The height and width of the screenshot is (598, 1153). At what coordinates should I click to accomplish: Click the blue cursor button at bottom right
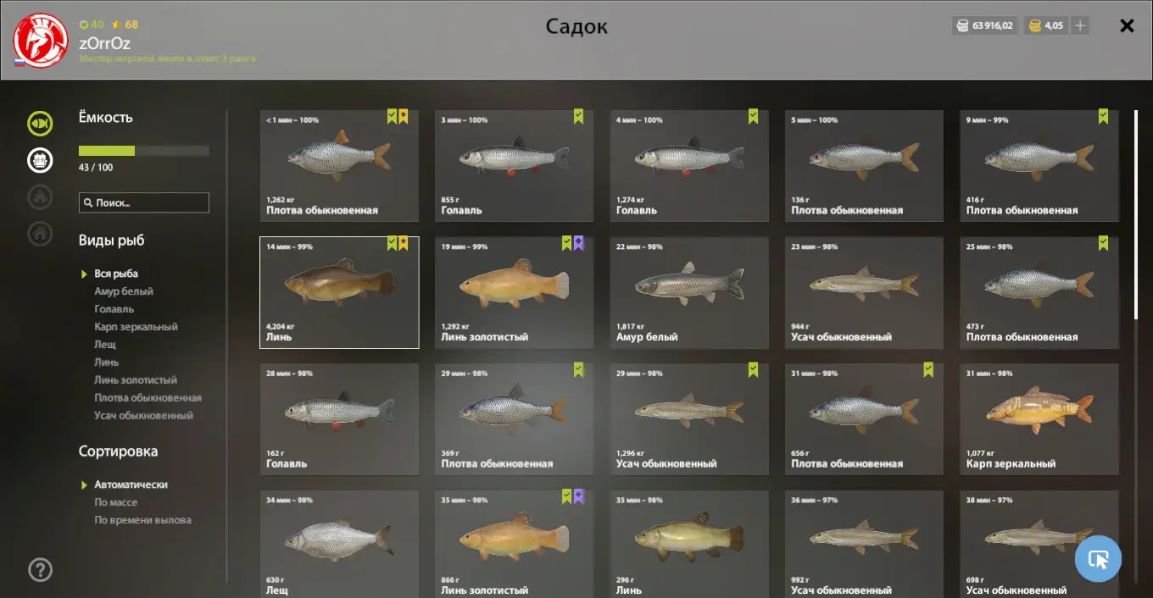(1098, 559)
